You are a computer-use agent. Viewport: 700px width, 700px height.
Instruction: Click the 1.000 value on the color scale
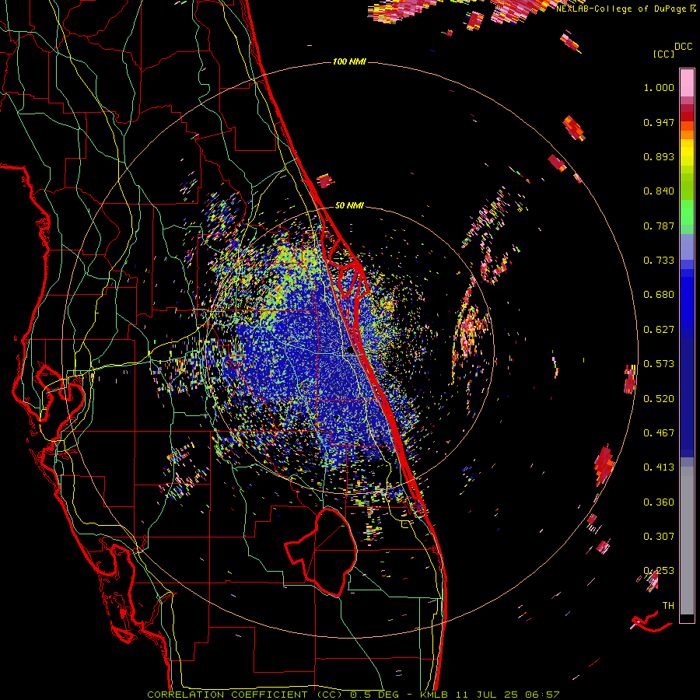659,87
